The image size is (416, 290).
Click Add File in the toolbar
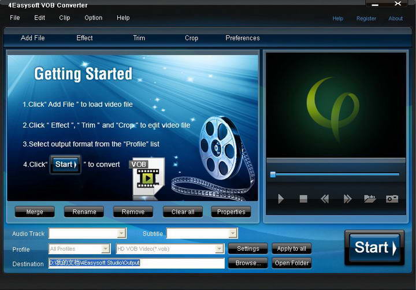click(x=32, y=38)
